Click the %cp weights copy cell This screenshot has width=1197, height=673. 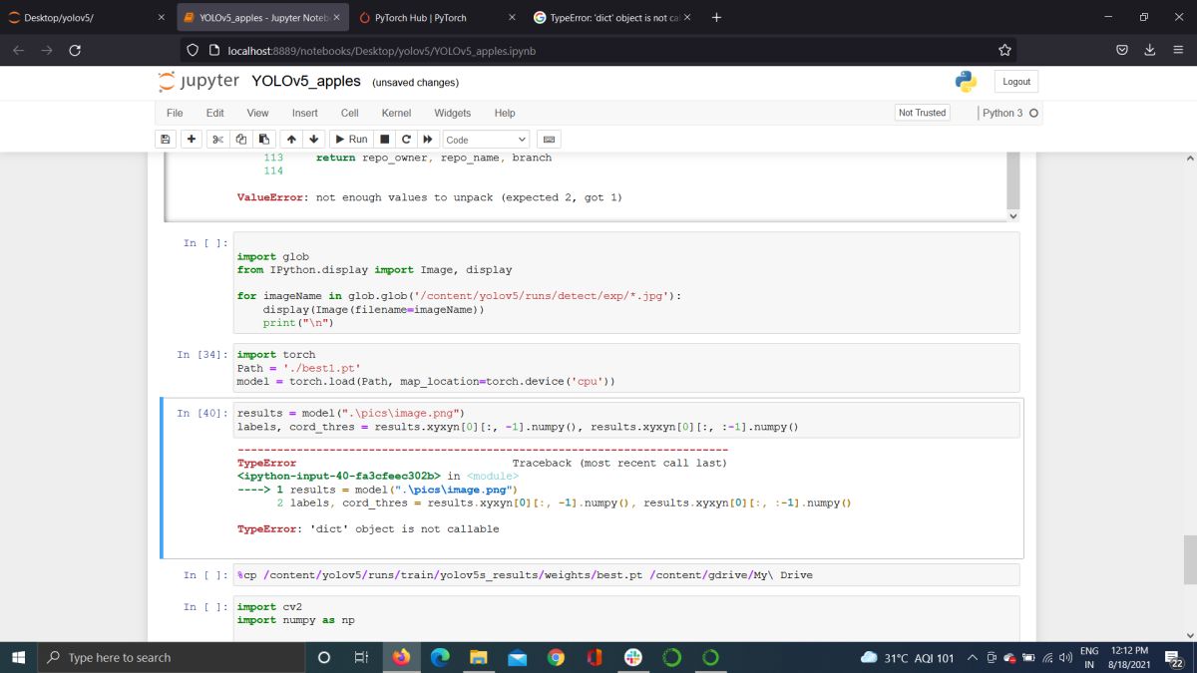626,575
